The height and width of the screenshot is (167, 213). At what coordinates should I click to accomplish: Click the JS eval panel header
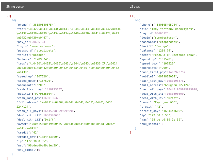coord(135,7)
